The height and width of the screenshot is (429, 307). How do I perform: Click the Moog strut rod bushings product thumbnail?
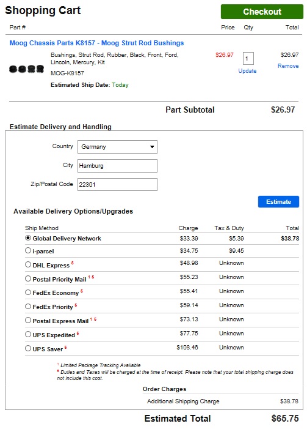[26, 69]
